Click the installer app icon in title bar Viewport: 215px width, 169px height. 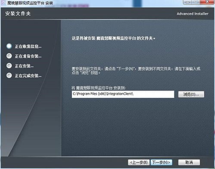[3, 3]
